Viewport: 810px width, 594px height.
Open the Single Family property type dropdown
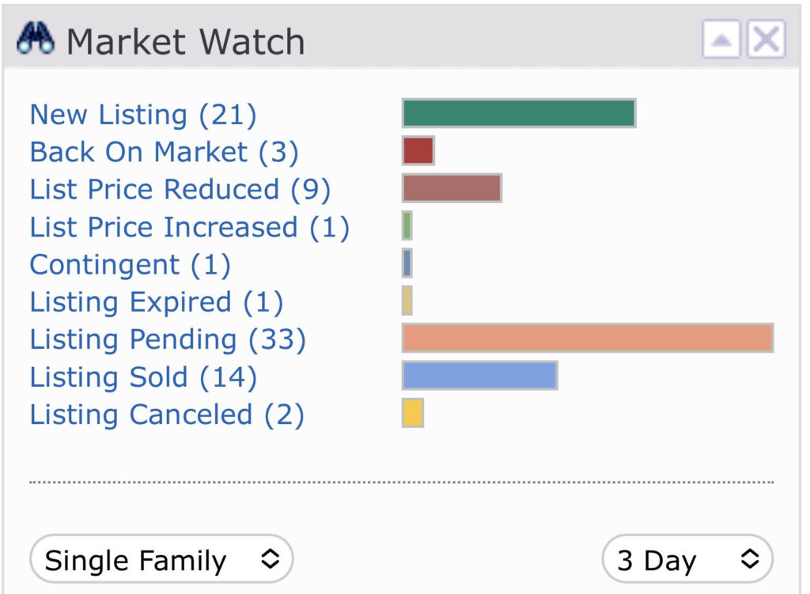pyautogui.click(x=161, y=559)
